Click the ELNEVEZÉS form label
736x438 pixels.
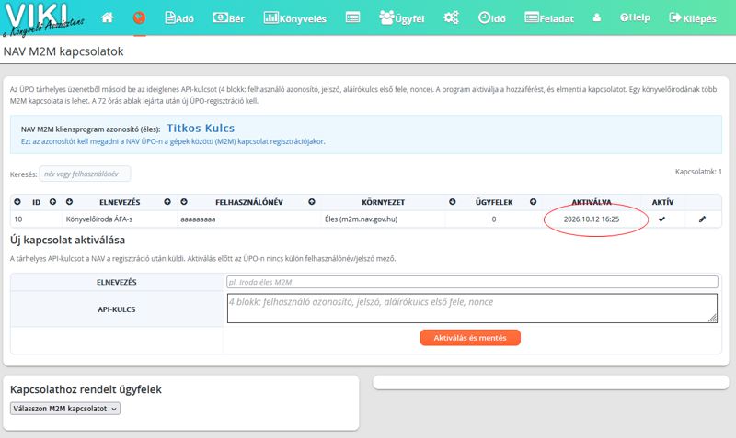point(117,283)
